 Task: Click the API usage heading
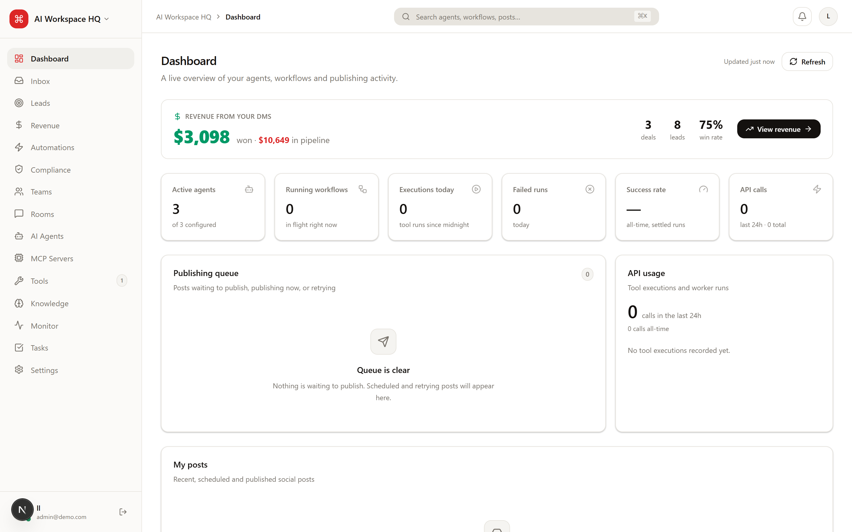646,273
